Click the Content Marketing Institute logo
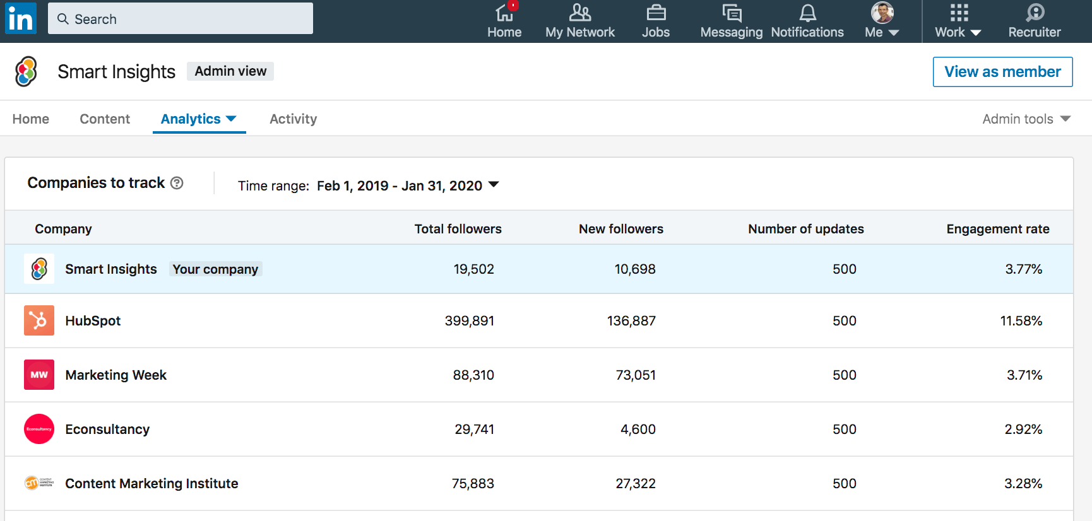 [39, 483]
